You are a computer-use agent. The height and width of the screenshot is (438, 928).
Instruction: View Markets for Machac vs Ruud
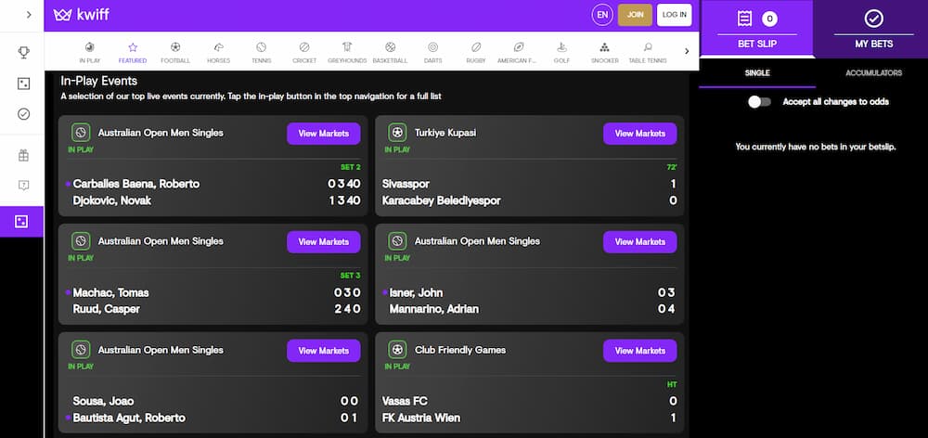[x=324, y=242]
